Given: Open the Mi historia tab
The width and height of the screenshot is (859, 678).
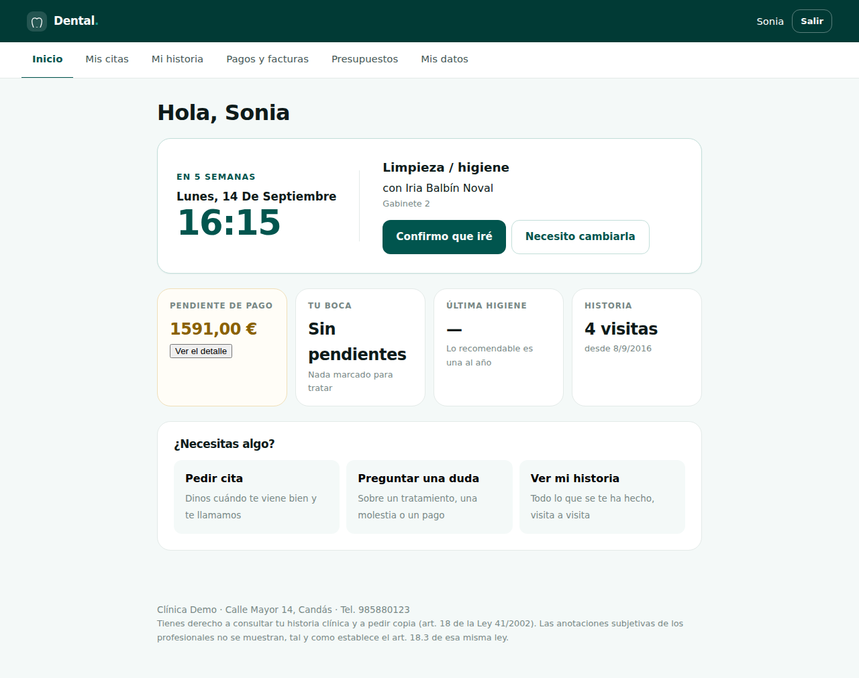Looking at the screenshot, I should pyautogui.click(x=177, y=59).
